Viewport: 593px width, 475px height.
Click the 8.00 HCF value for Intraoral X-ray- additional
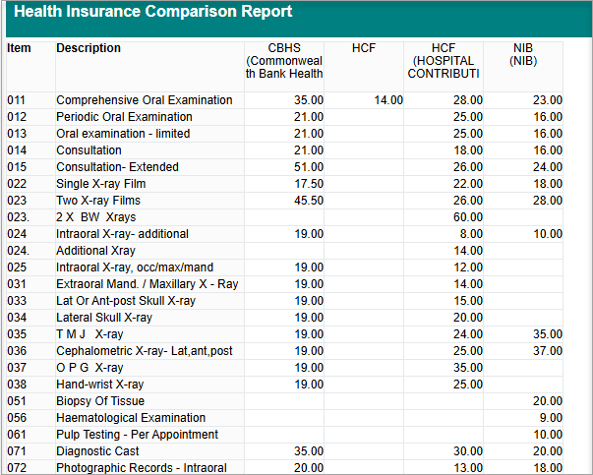point(471,234)
